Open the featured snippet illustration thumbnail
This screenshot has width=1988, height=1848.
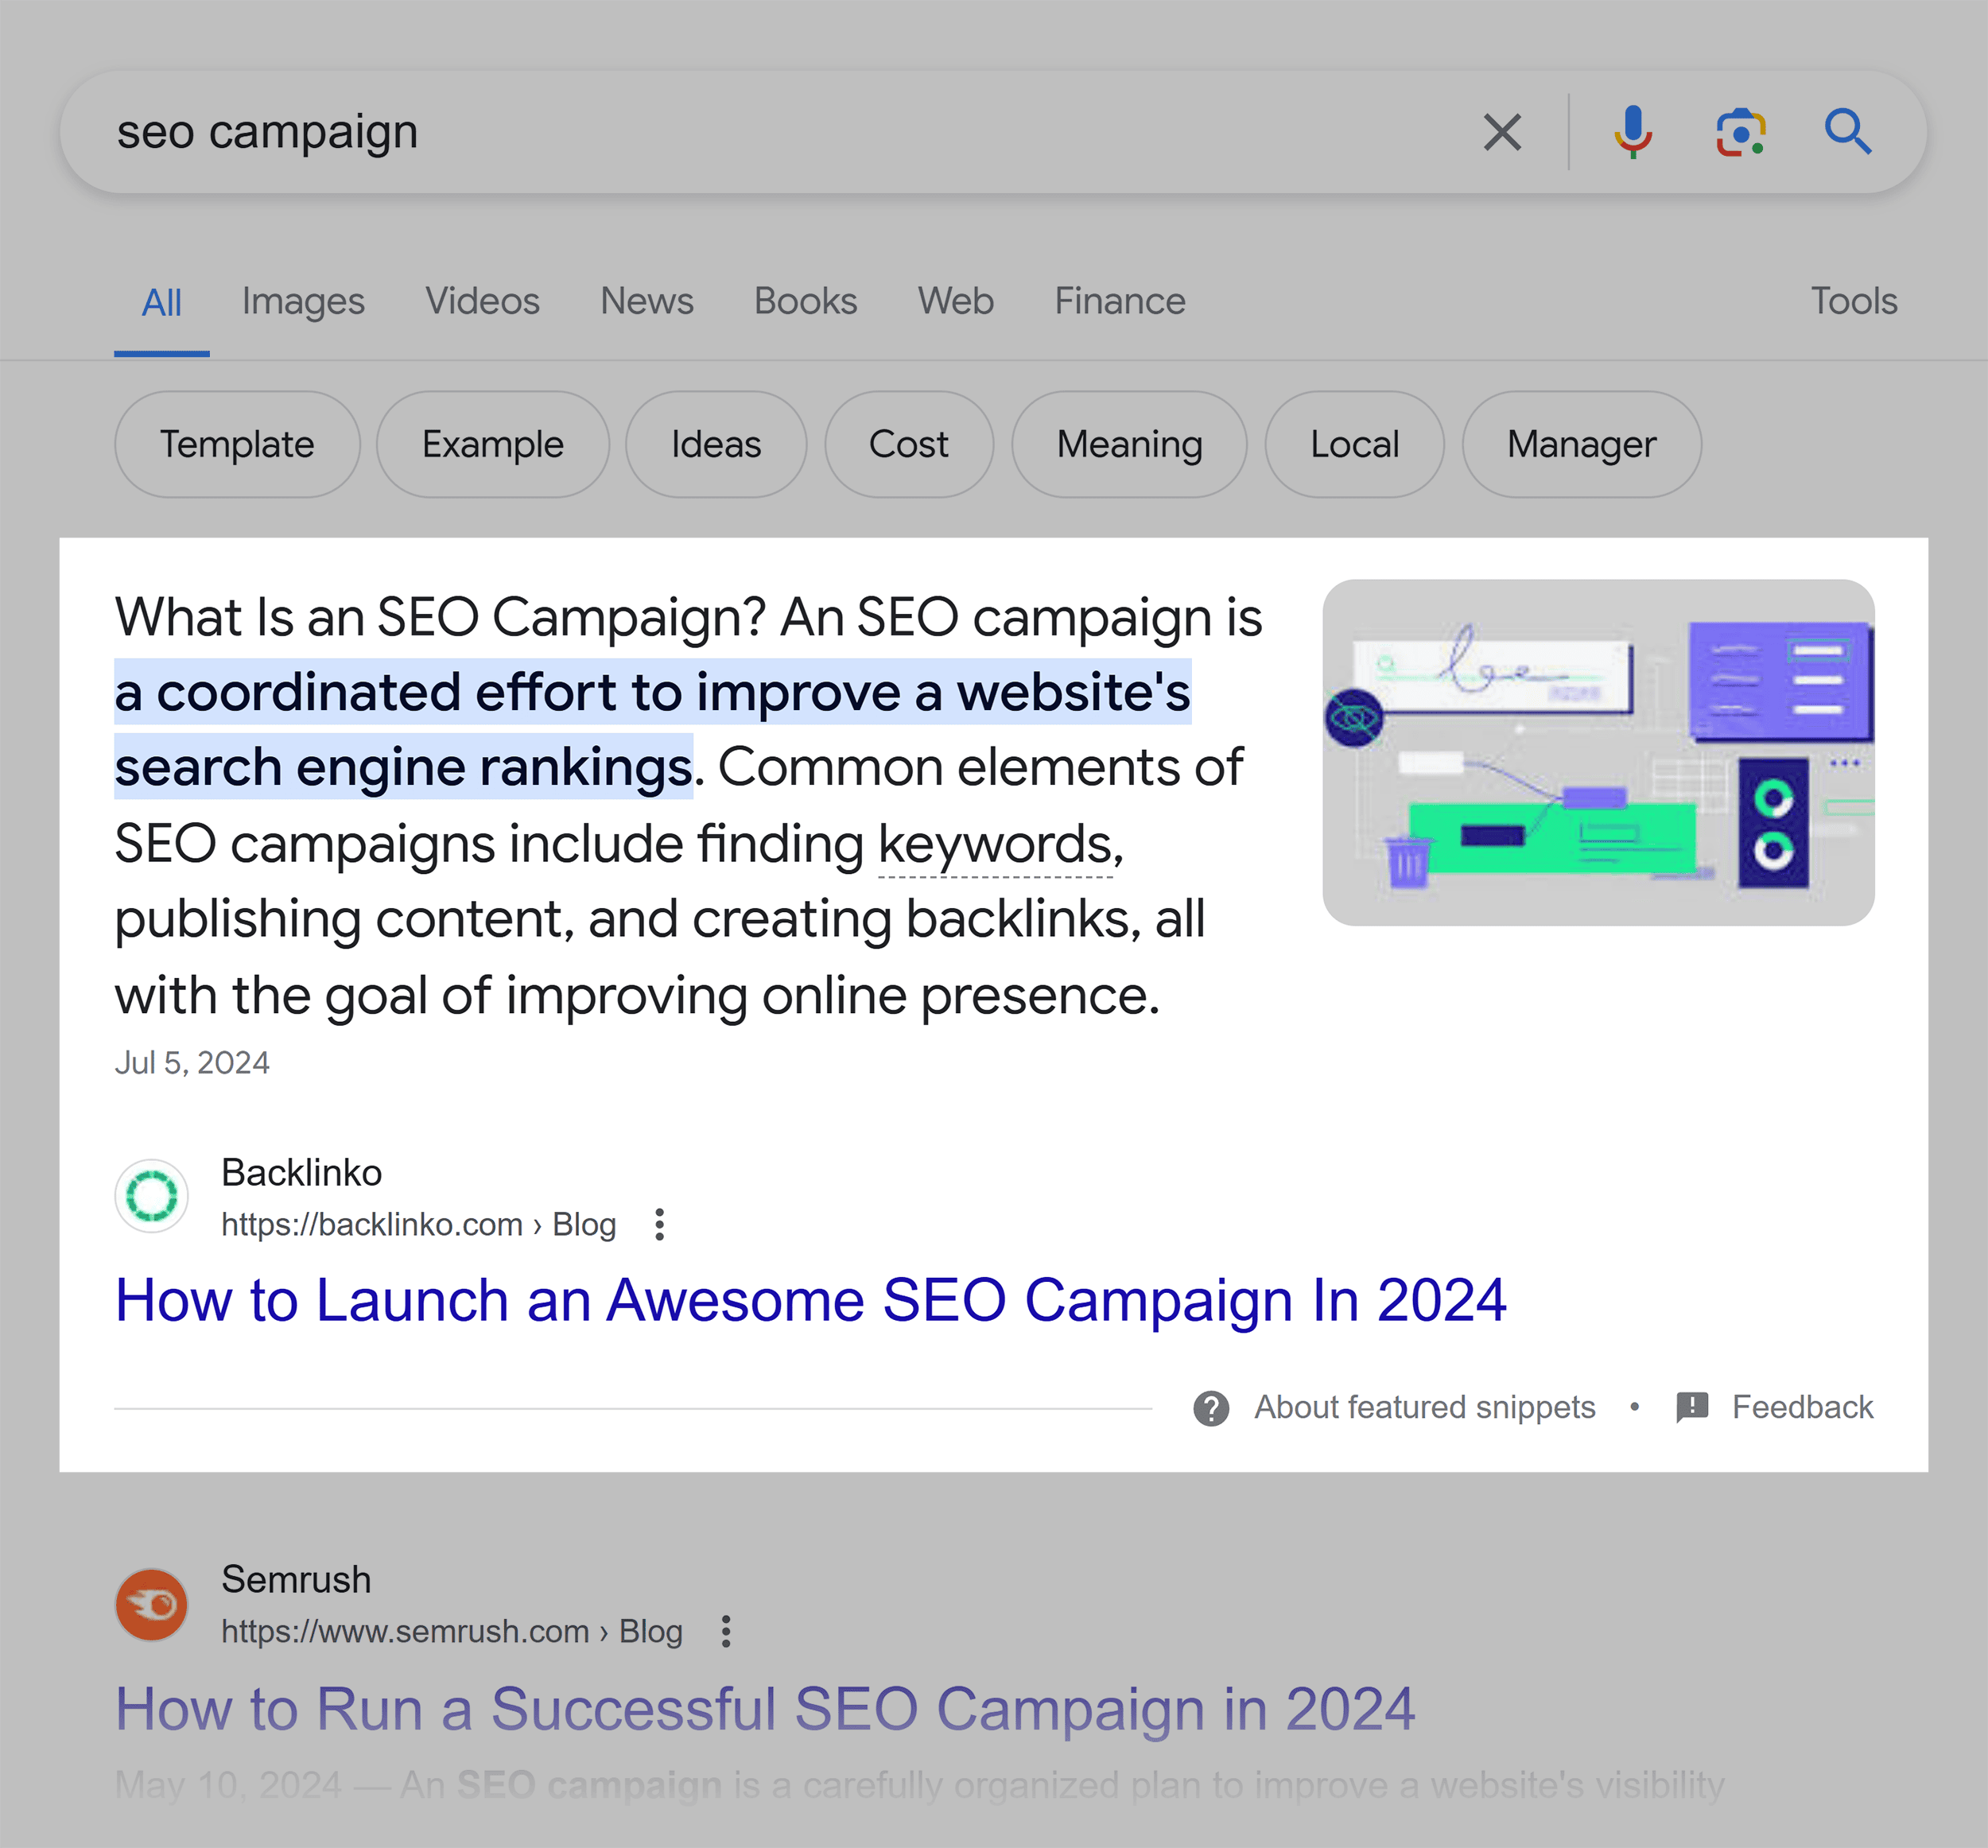(x=1598, y=752)
